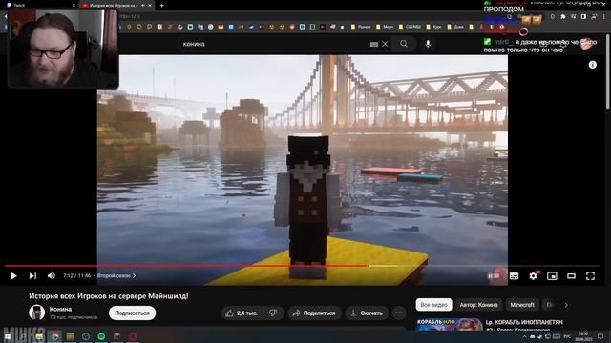Open suggested video title 'Lp. КОРАБЛЬ ИНОПЛАНЕТЯН'
Screen dimensions: 611x343
(524, 322)
